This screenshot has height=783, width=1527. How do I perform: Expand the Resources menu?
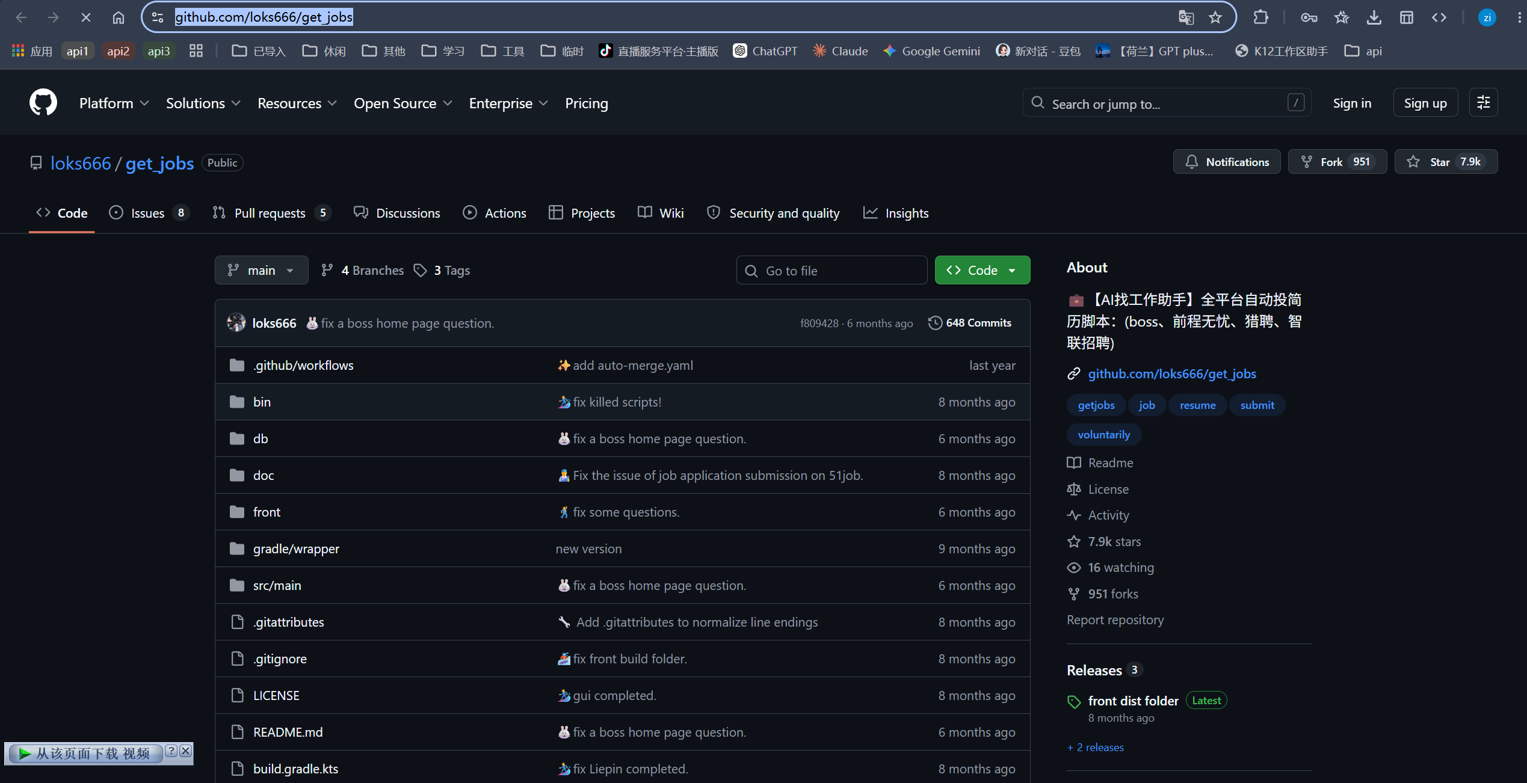(x=297, y=103)
